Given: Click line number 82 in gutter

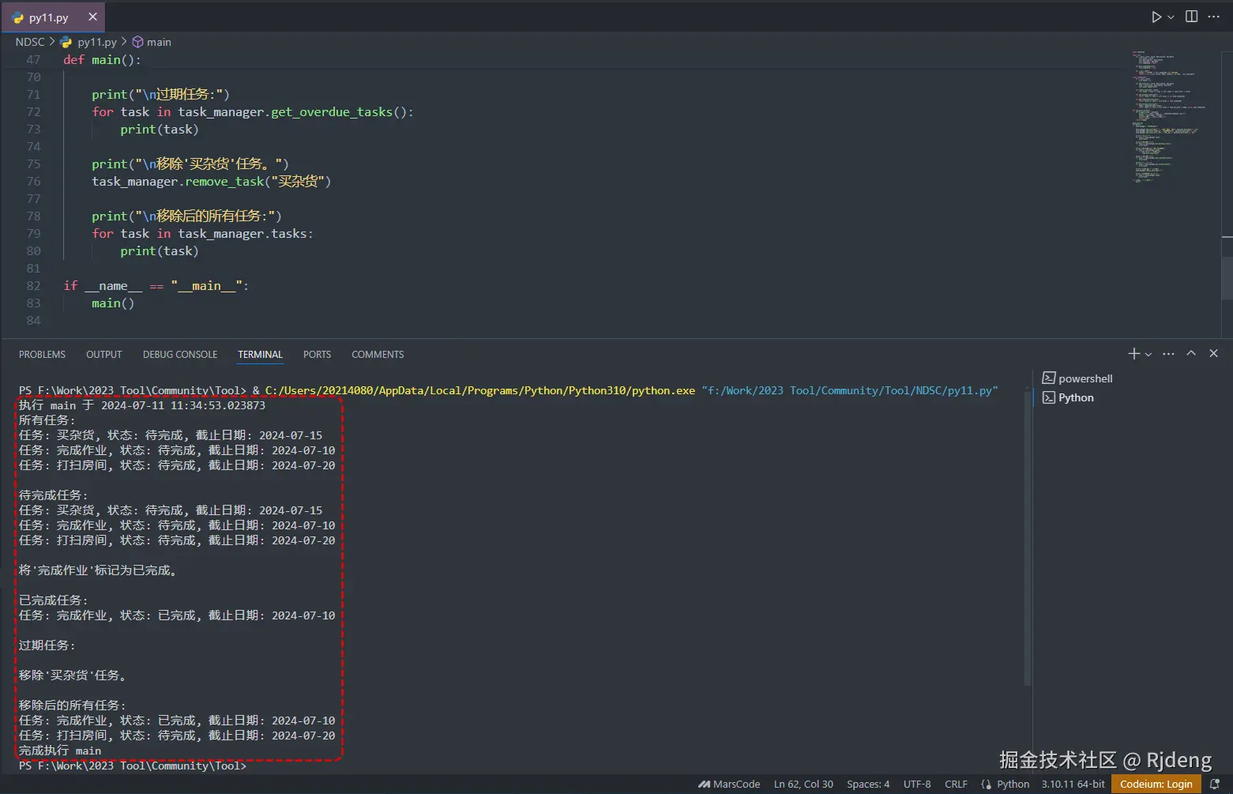Looking at the screenshot, I should pos(33,285).
